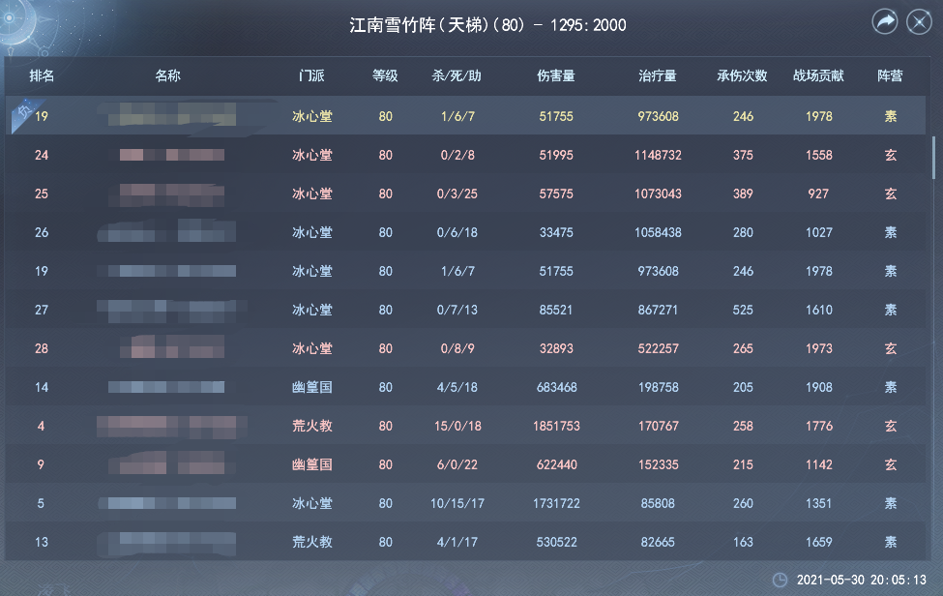This screenshot has width=943, height=596.
Task: Sort by 排名 column header
Action: (42, 75)
